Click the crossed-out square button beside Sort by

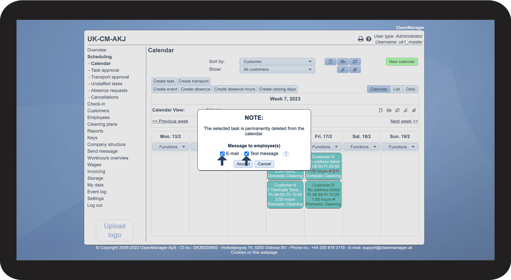click(355, 61)
